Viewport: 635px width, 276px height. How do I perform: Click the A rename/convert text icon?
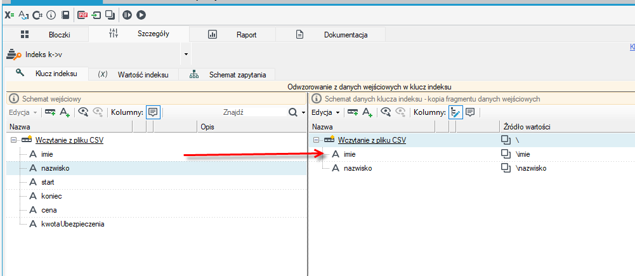pos(24,15)
